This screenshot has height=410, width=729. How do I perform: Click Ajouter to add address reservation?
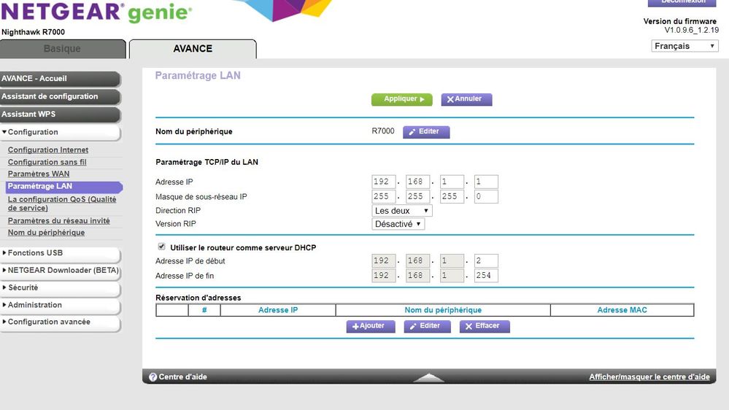point(371,326)
